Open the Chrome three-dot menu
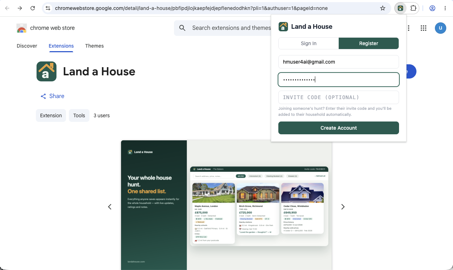 (x=445, y=8)
